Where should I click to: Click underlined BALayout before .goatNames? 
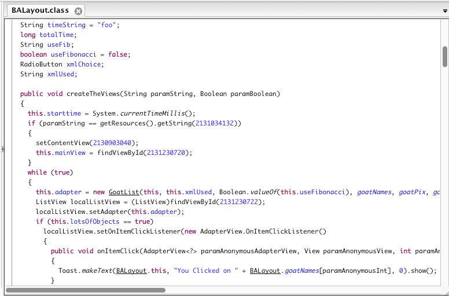point(265,271)
